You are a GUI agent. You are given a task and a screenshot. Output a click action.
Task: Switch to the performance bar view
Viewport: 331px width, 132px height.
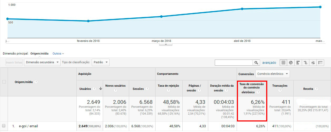(298, 62)
